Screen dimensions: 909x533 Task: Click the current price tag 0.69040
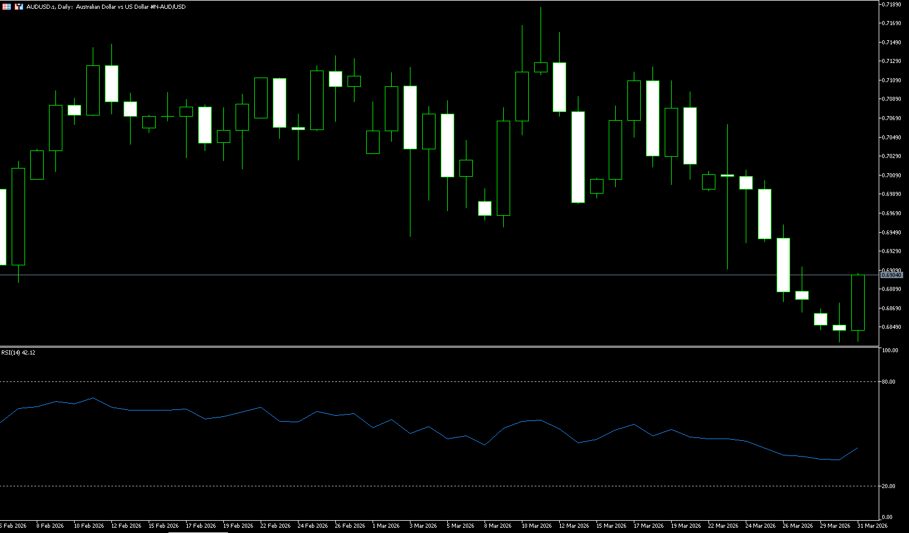891,275
